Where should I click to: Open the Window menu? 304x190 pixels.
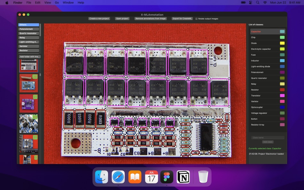[68, 3]
